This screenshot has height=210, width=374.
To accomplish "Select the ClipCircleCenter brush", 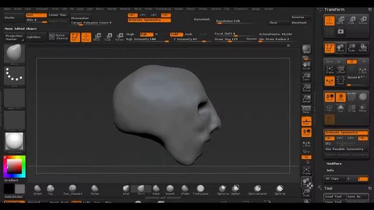I will click(x=257, y=190).
